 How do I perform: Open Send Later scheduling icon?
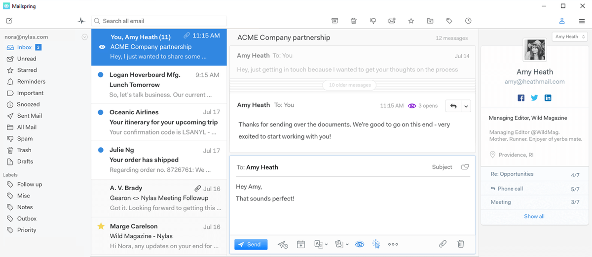[283, 244]
